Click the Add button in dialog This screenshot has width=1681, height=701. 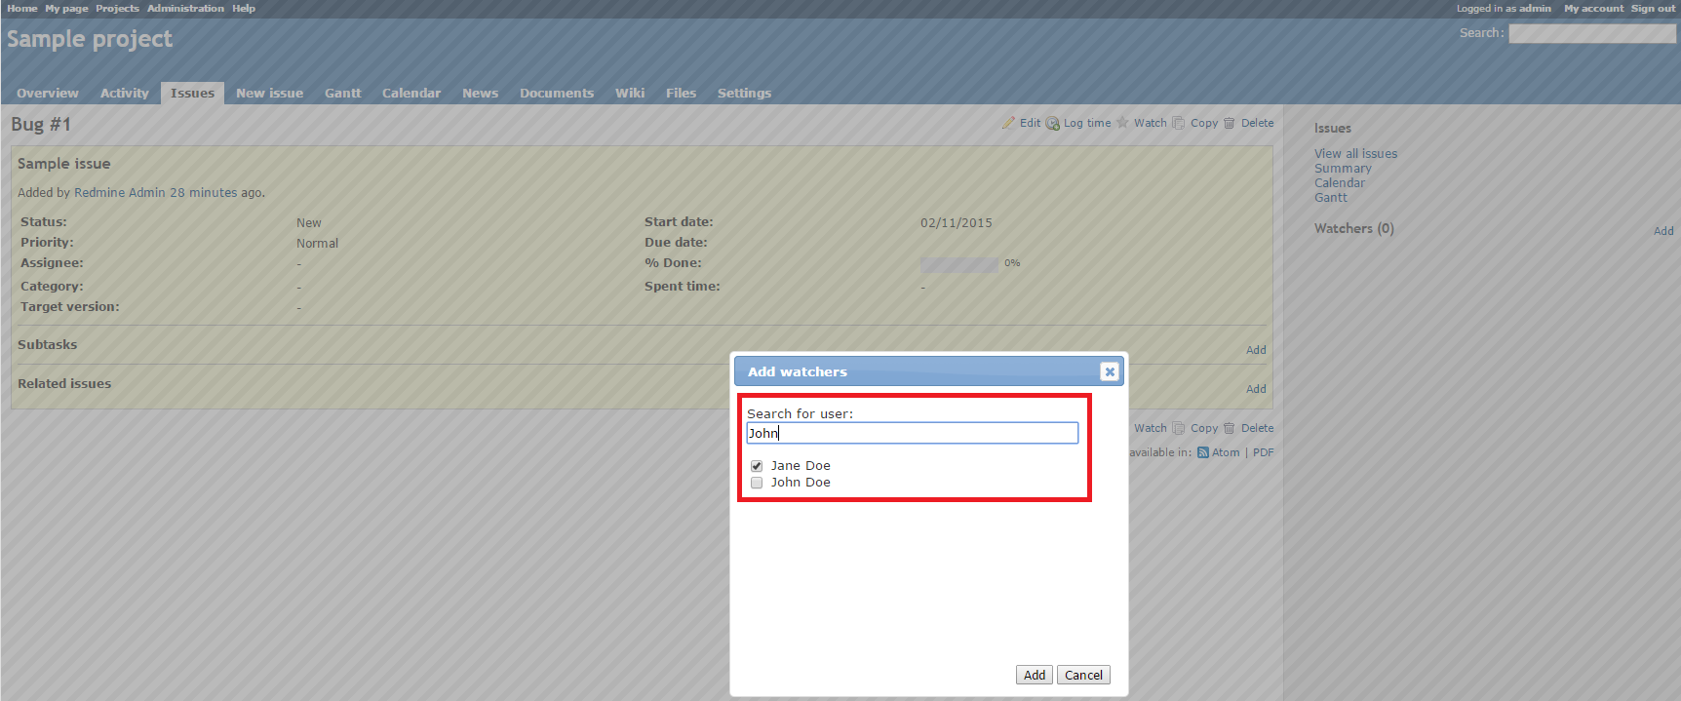pyautogui.click(x=1035, y=675)
